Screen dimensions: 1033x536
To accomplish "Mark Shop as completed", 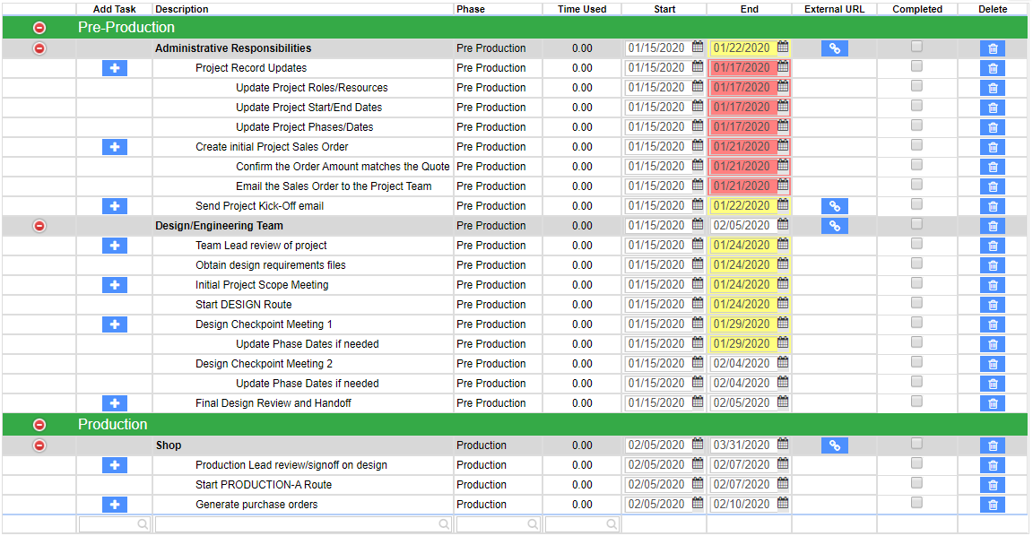I will click(x=916, y=445).
